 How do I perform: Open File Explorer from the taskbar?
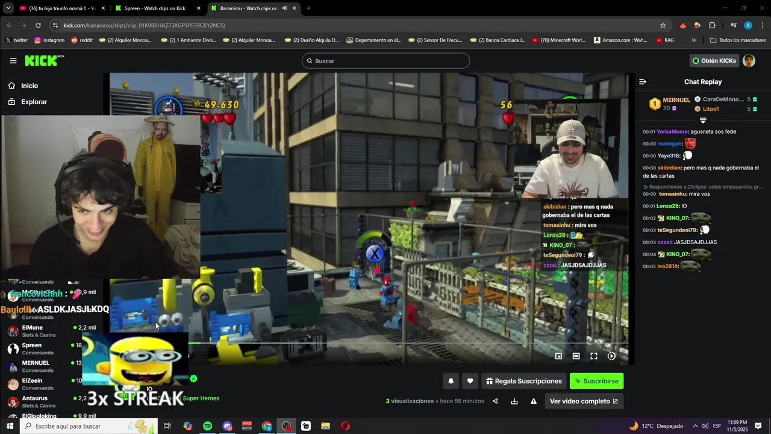click(325, 426)
